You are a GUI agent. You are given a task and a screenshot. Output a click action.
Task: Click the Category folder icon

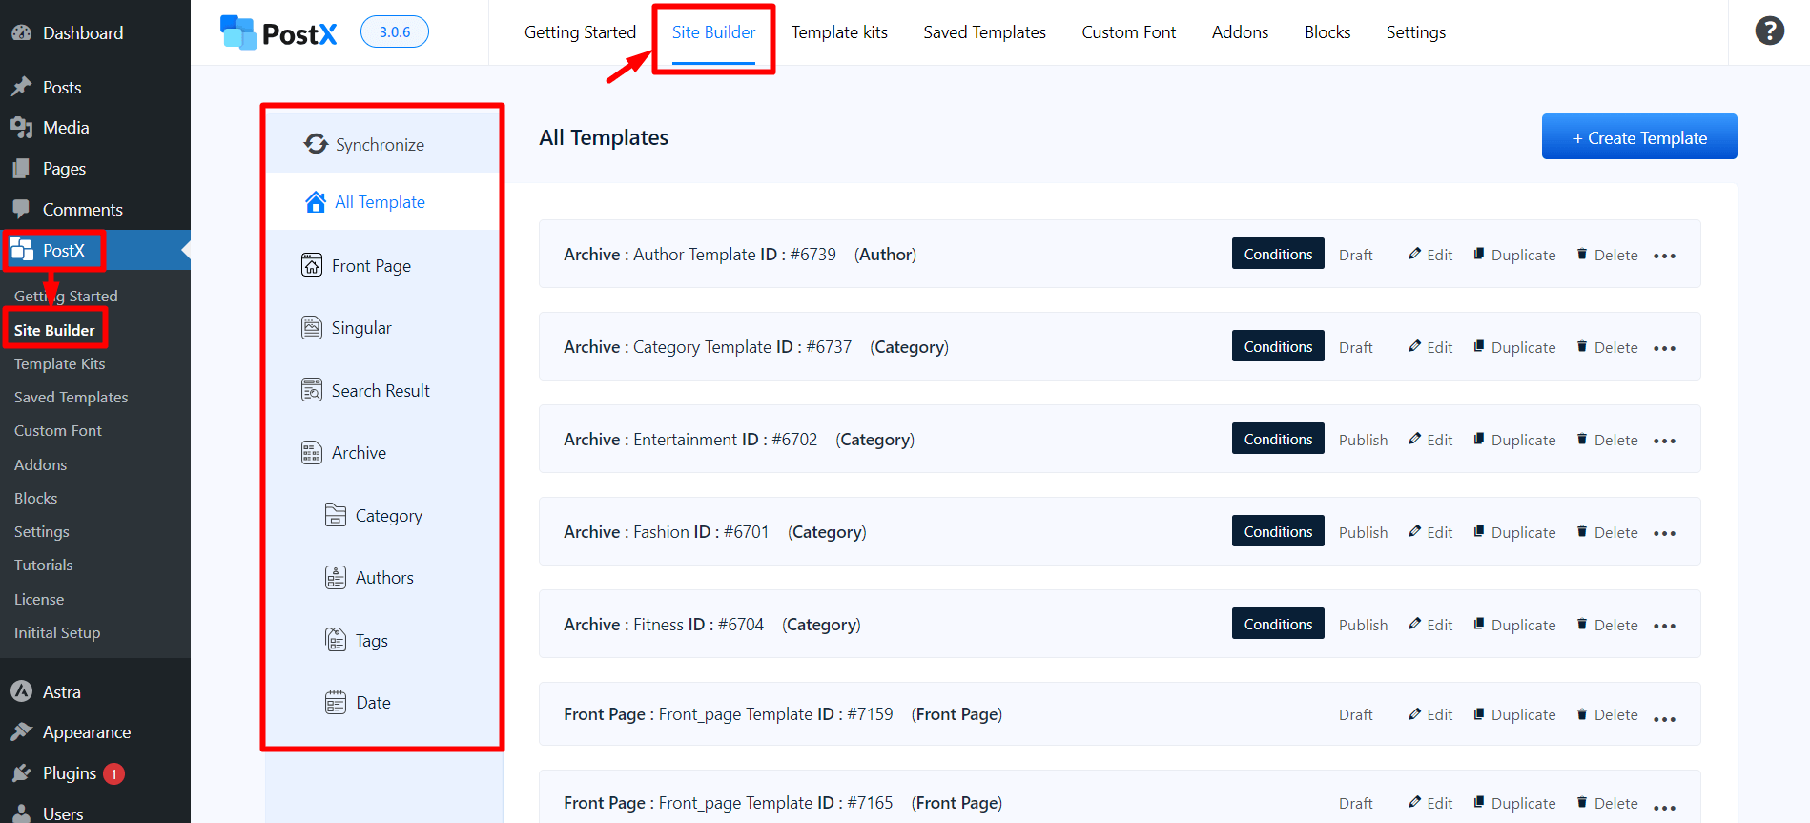(x=336, y=515)
